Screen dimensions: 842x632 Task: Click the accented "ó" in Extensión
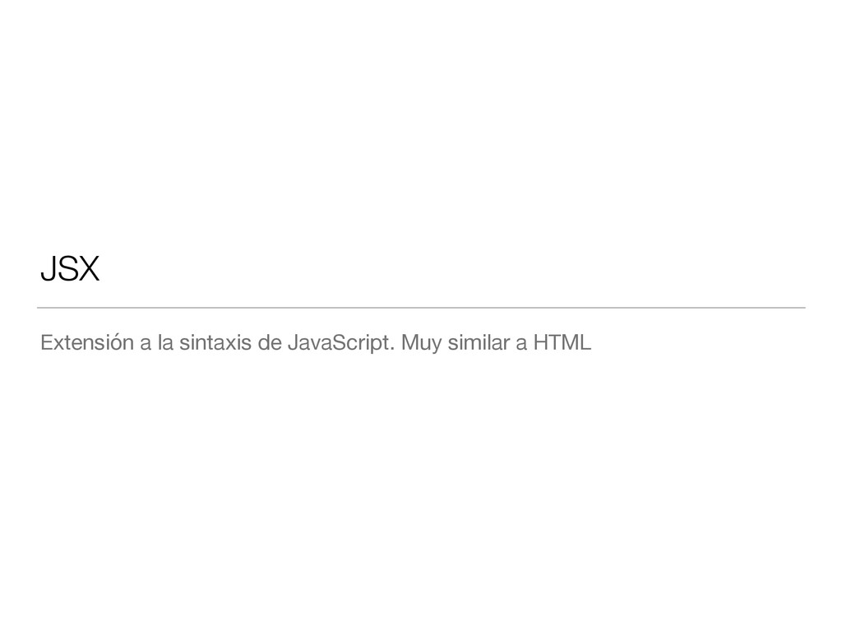coord(116,342)
